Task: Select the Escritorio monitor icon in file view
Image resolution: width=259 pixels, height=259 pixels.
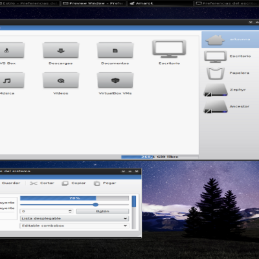Action: (x=169, y=49)
